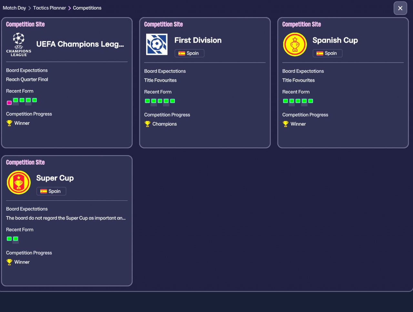Viewport: 413px width, 312px height.
Task: Click the Spain flag tag under Spanish Cup
Action: 327,53
